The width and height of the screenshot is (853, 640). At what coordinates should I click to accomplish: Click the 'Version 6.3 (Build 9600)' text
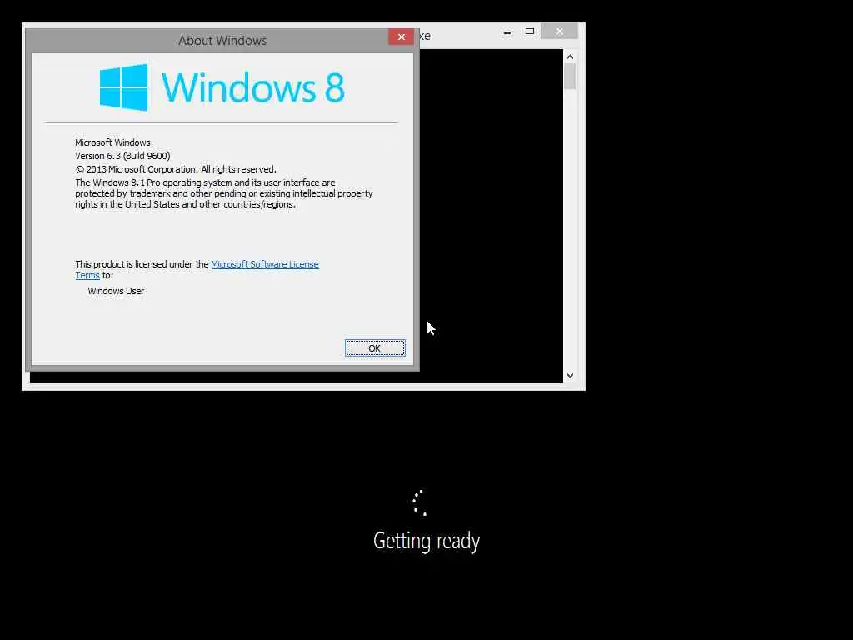(122, 156)
